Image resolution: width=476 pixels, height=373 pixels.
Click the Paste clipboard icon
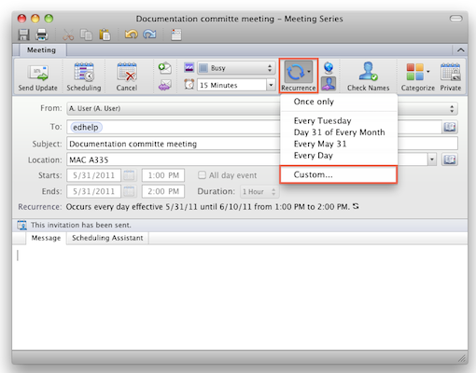click(105, 35)
